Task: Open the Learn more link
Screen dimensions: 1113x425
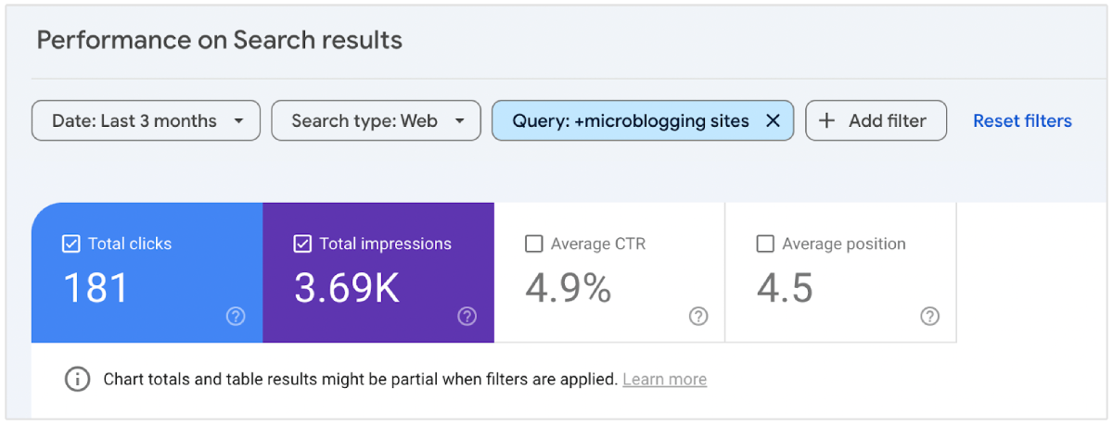Action: 664,380
